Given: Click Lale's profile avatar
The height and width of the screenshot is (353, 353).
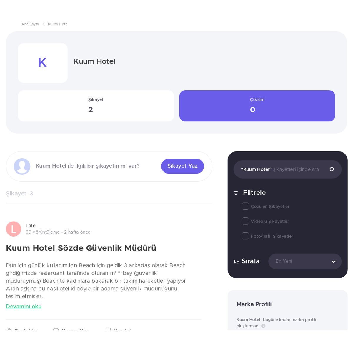Looking at the screenshot, I should tap(14, 229).
